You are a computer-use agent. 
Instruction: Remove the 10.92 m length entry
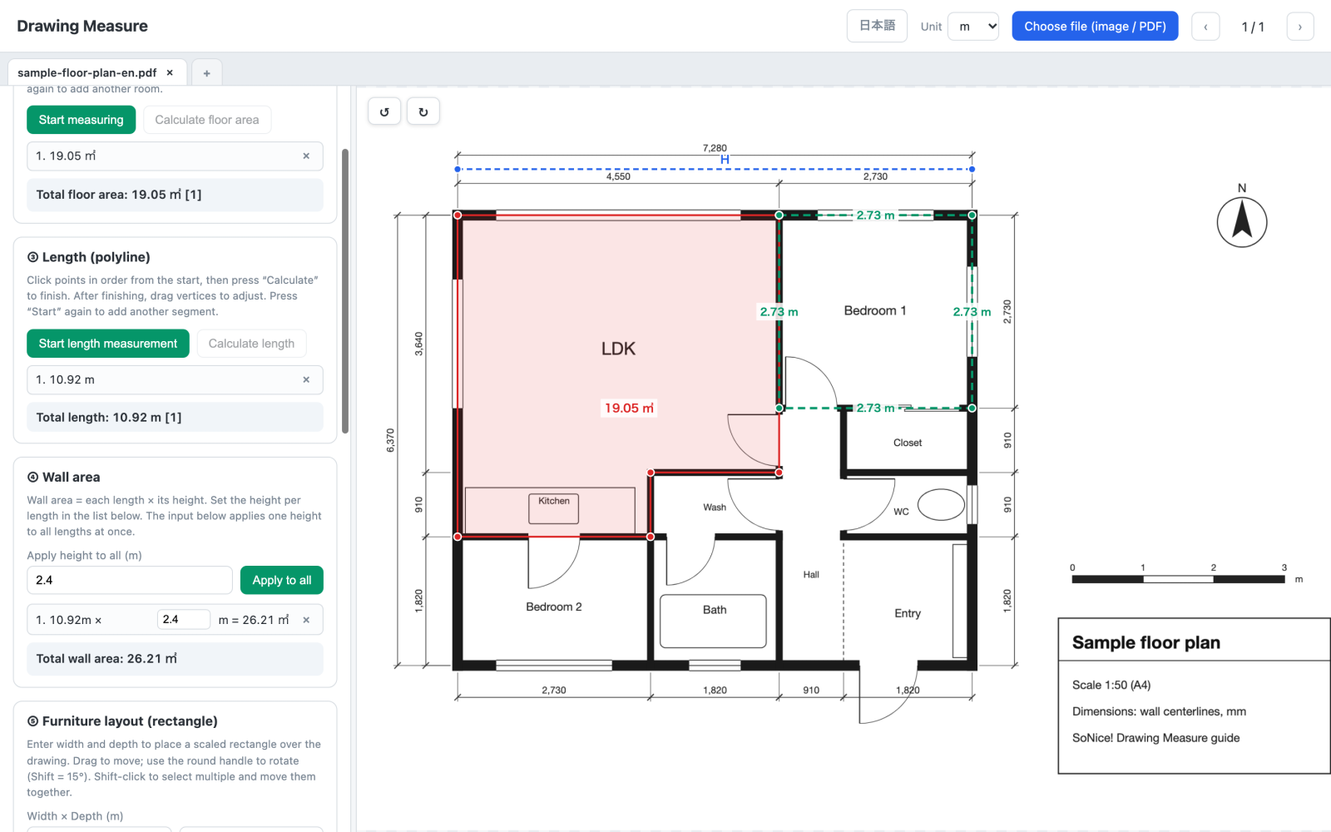[x=306, y=379]
